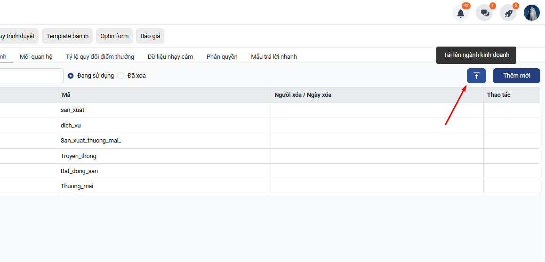This screenshot has width=545, height=262.
Task: Open the 'Template bản in' section
Action: [x=67, y=36]
